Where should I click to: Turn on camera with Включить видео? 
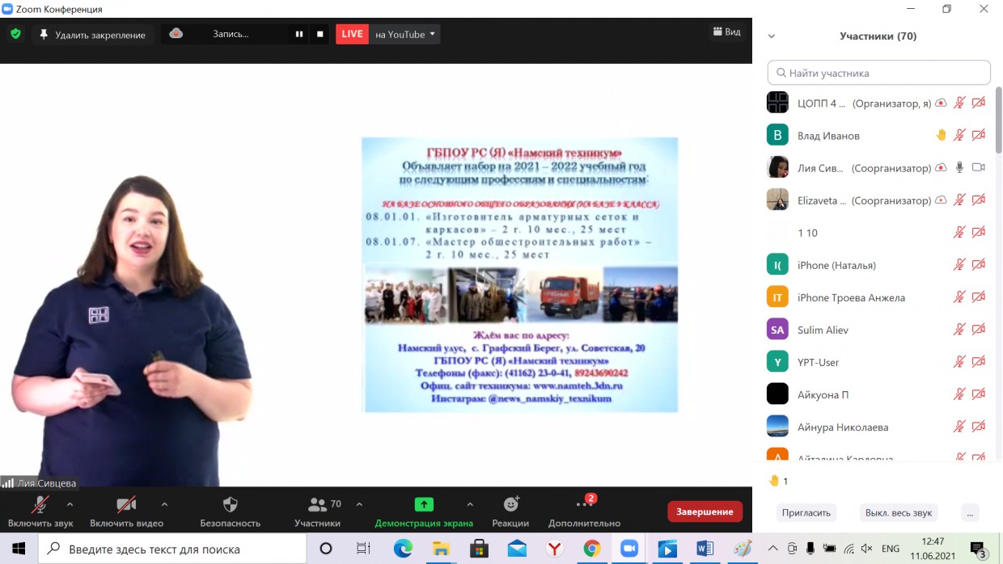[x=126, y=511]
